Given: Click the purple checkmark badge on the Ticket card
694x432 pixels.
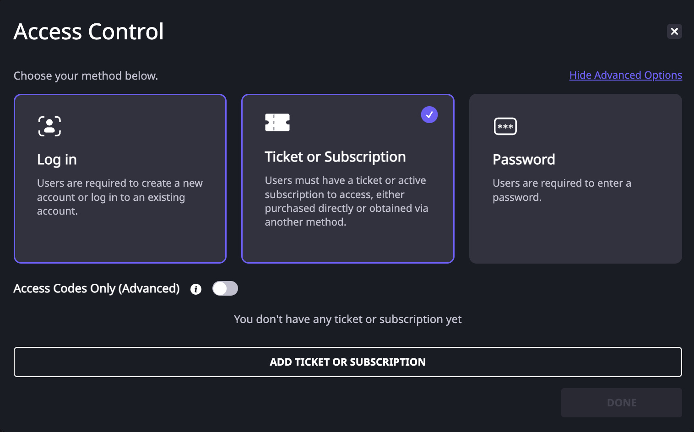Looking at the screenshot, I should (x=429, y=115).
